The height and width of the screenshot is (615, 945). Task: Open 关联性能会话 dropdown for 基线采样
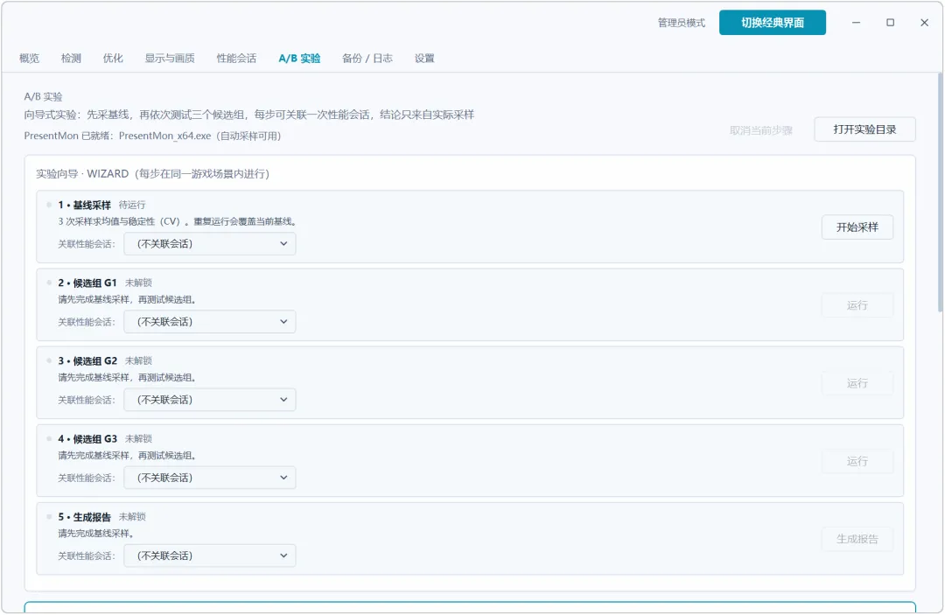pyautogui.click(x=210, y=244)
